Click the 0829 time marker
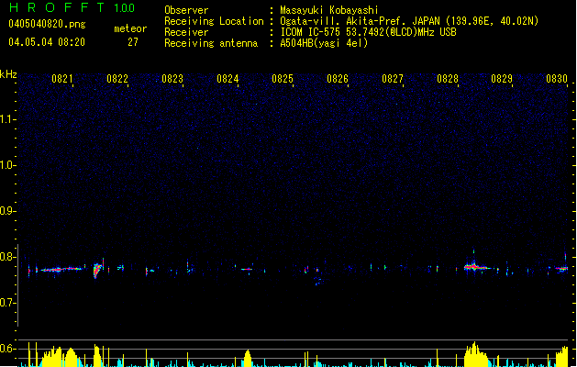This screenshot has height=367, width=577. click(502, 79)
